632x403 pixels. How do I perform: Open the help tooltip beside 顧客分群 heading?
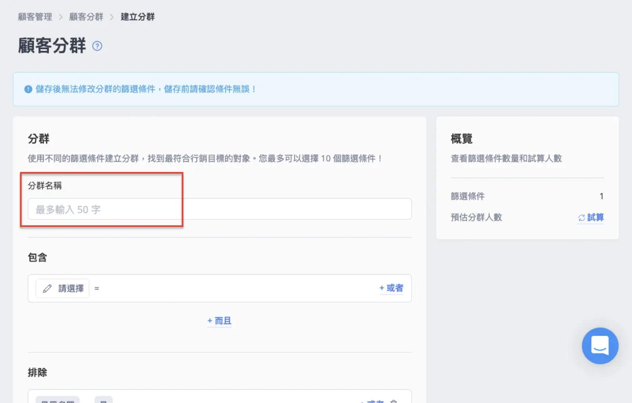point(96,46)
